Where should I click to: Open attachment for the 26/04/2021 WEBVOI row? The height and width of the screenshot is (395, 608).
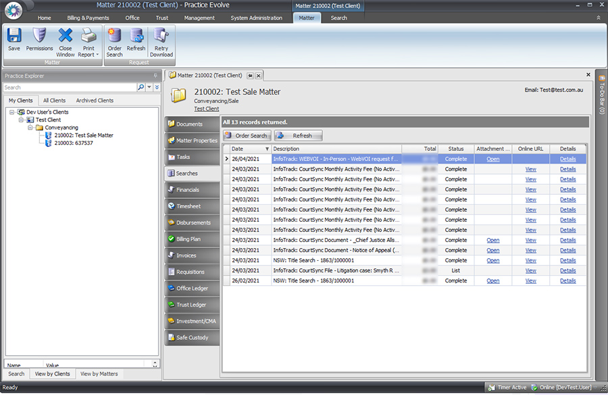pos(493,159)
